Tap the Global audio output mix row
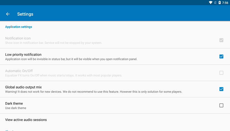The height and width of the screenshot is (131, 230). click(x=99, y=89)
